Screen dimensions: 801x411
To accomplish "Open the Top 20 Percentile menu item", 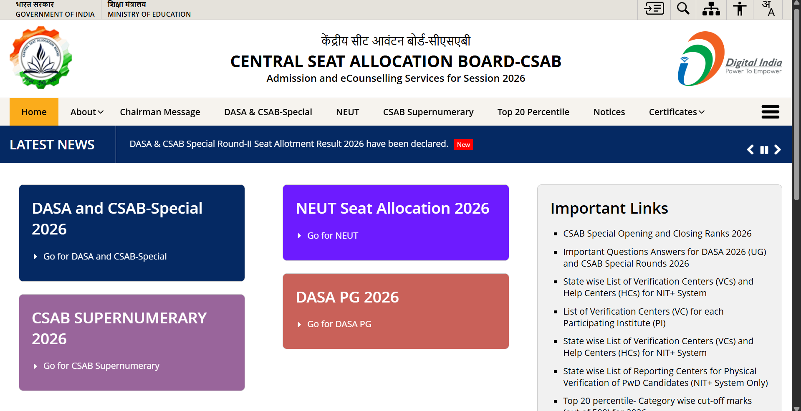I will tap(533, 112).
